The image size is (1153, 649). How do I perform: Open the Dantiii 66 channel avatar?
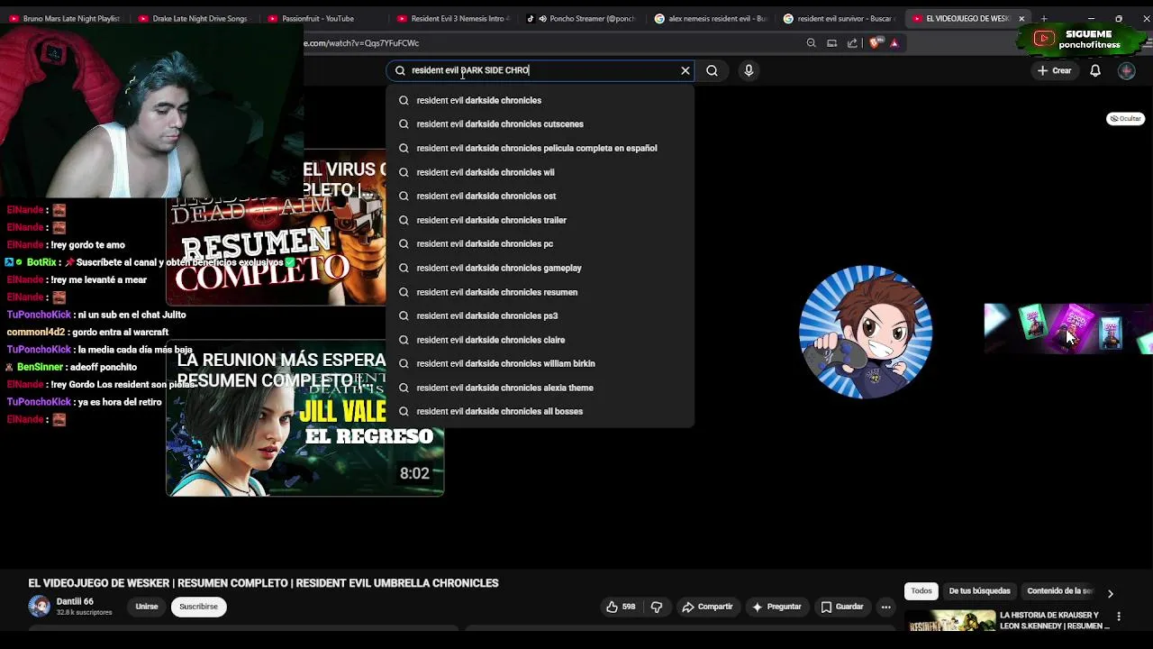(x=39, y=606)
